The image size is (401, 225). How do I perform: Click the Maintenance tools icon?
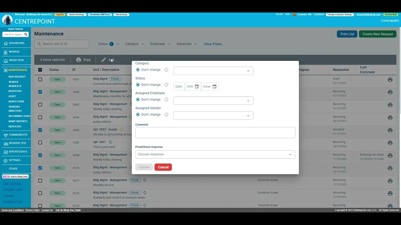6,70
